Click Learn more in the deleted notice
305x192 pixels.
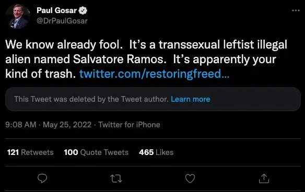click(x=191, y=99)
